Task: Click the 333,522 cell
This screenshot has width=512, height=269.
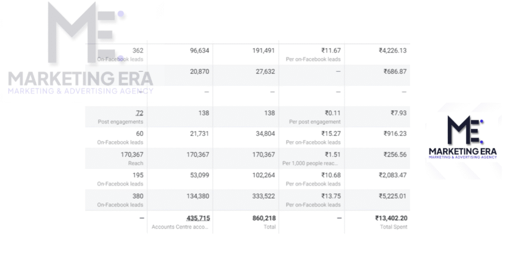Action: coord(264,197)
